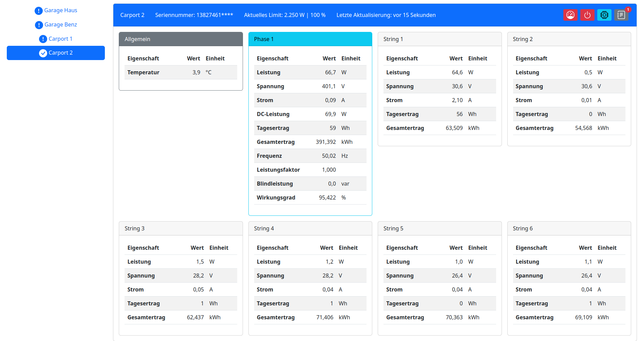This screenshot has height=341, width=639.
Task: Open the event log notebook icon
Action: pos(621,15)
